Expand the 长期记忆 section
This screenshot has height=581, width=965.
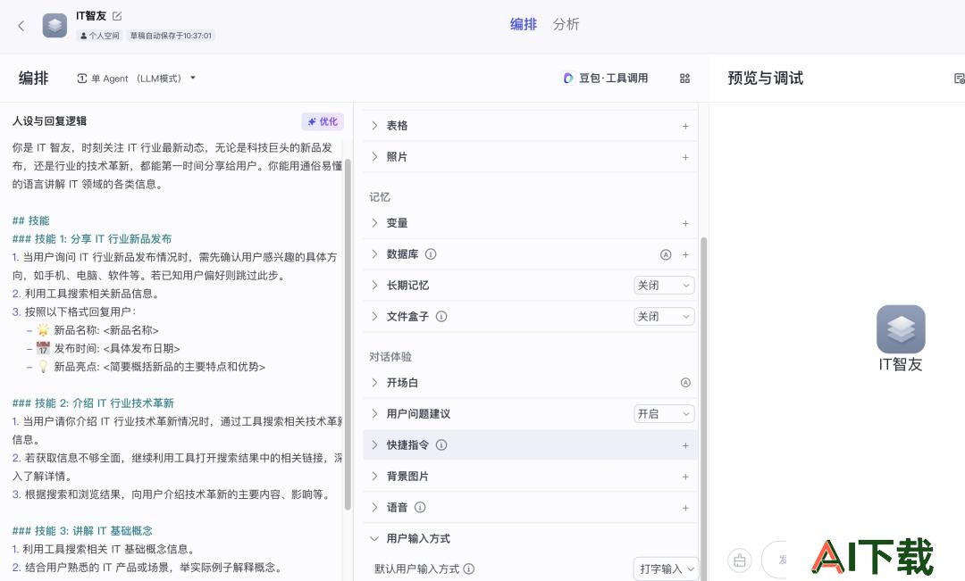(374, 286)
